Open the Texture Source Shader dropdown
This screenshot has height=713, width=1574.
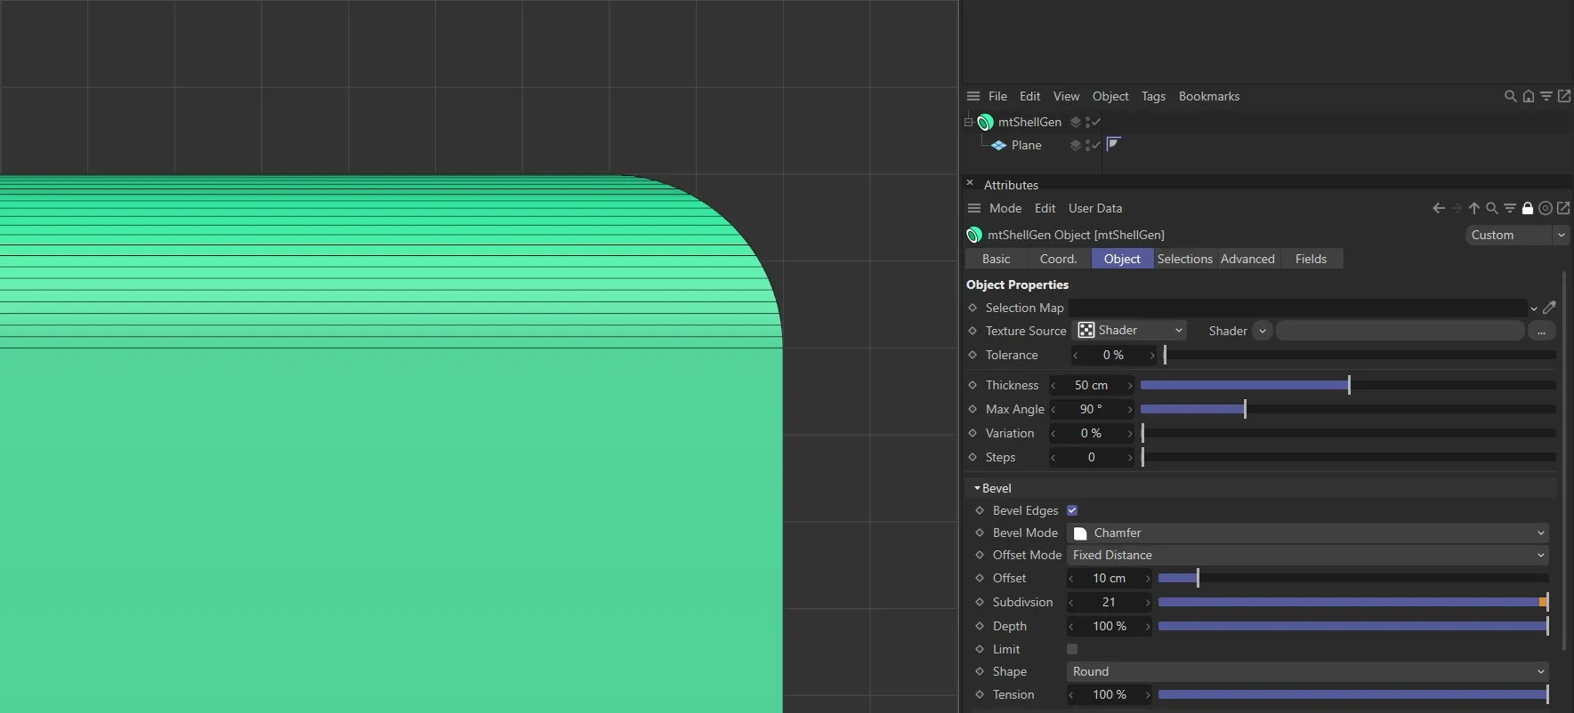1130,331
